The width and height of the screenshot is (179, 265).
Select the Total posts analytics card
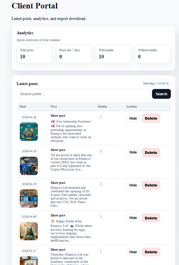point(34,54)
